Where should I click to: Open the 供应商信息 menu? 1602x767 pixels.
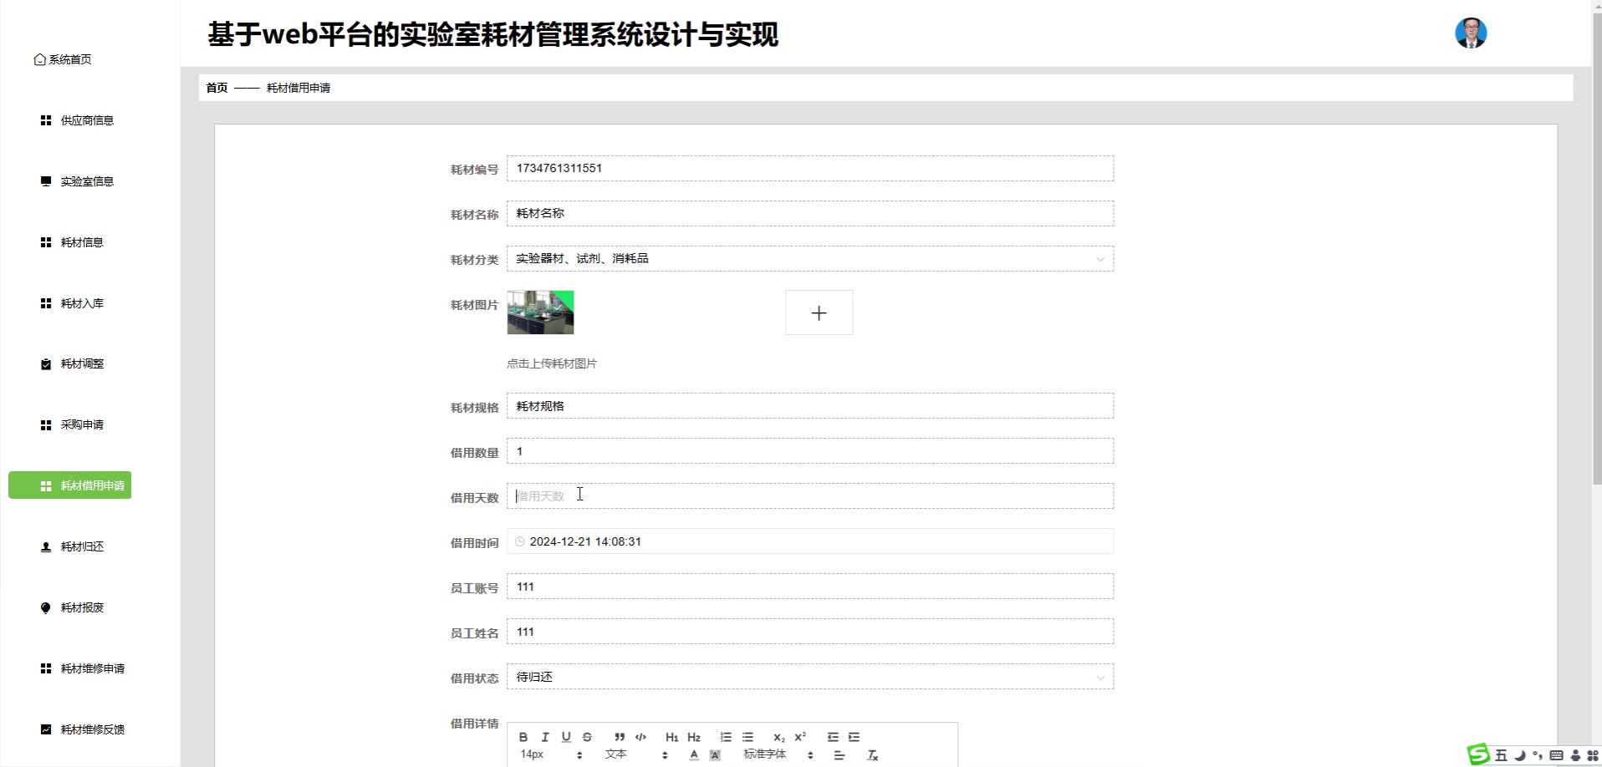[x=77, y=120]
